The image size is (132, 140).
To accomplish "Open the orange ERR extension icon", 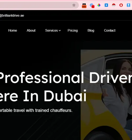I will point(84,6).
